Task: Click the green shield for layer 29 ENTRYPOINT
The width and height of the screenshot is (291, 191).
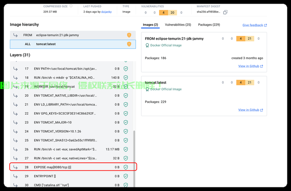Action: pos(126,176)
